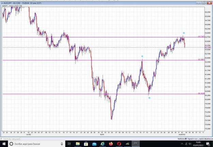Viewport: 213px width, 147px height.
Task: Click the highlighted current price label 83,1290
Action: (x=208, y=48)
